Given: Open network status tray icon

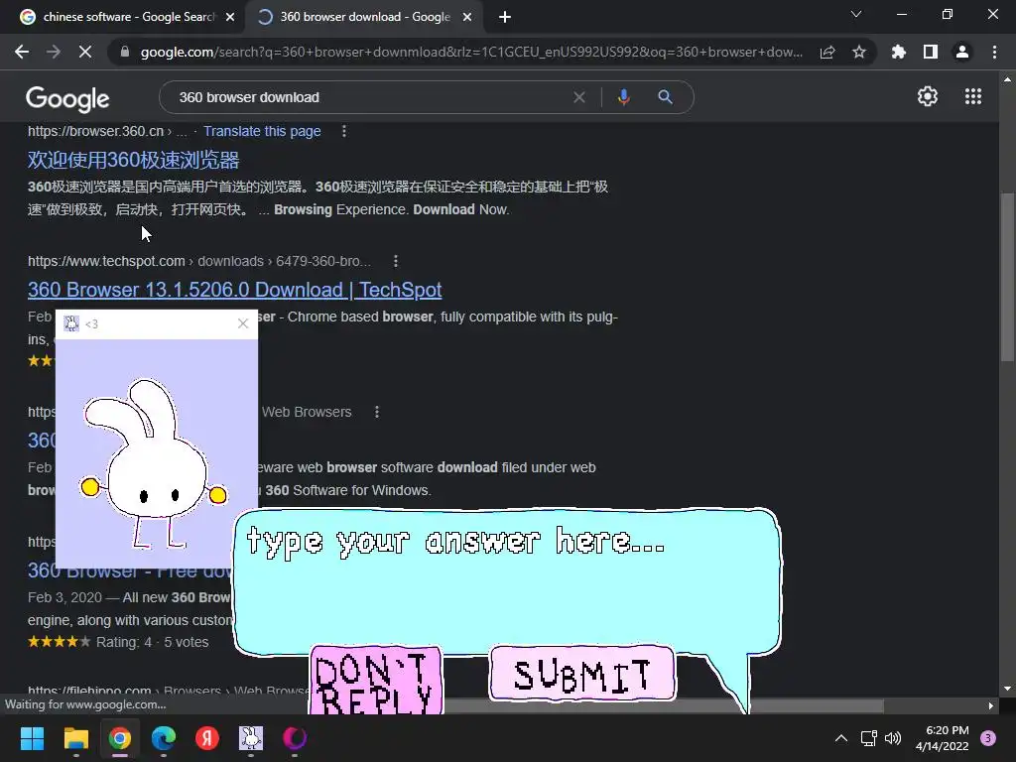Looking at the screenshot, I should pos(868,738).
